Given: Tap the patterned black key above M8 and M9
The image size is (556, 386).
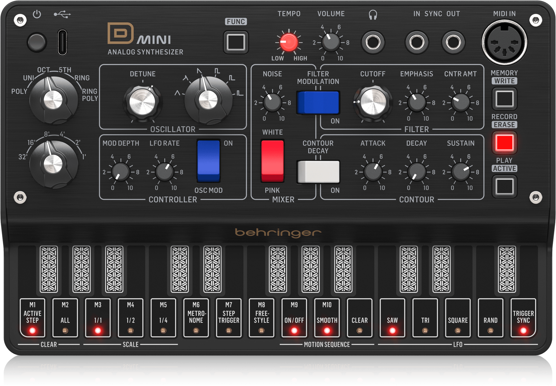Looking at the screenshot, I should pyautogui.click(x=278, y=269).
